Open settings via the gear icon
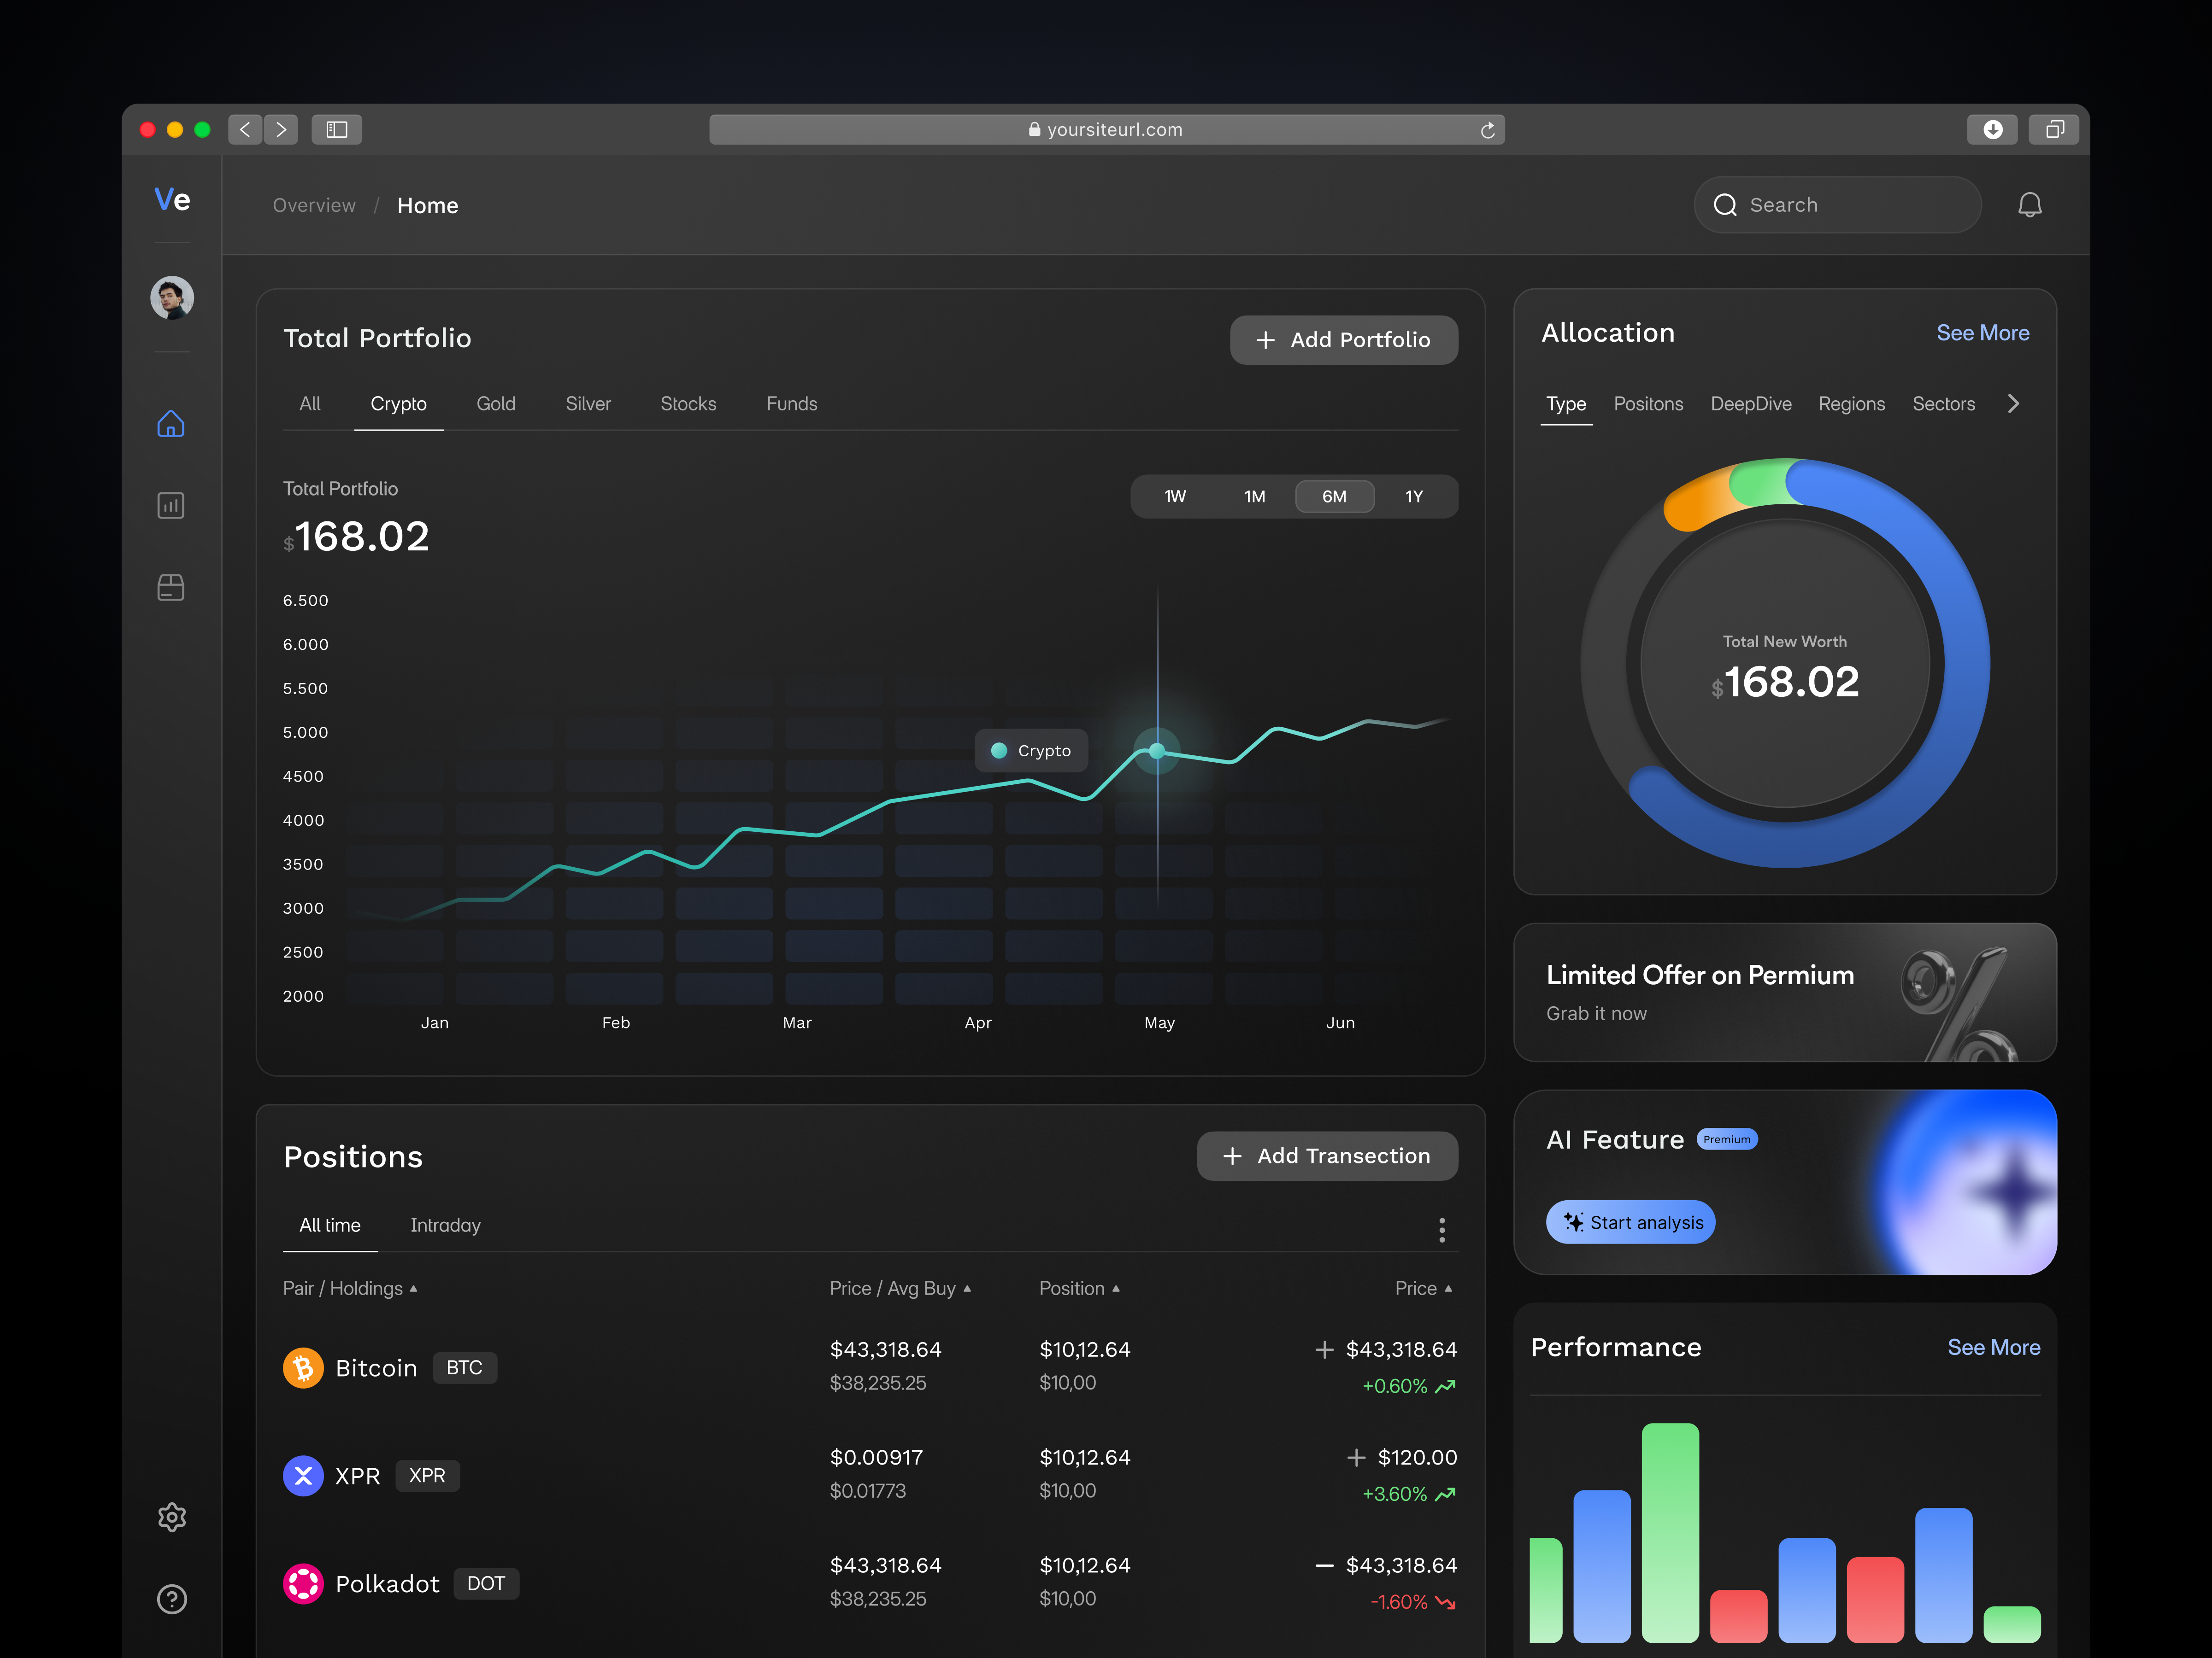 [172, 1517]
